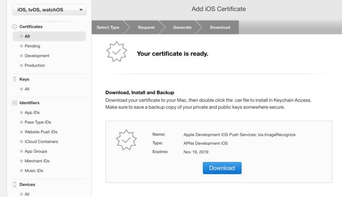The height and width of the screenshot is (197, 342).
Task: Go to Website Push IDs
Action: point(41,132)
